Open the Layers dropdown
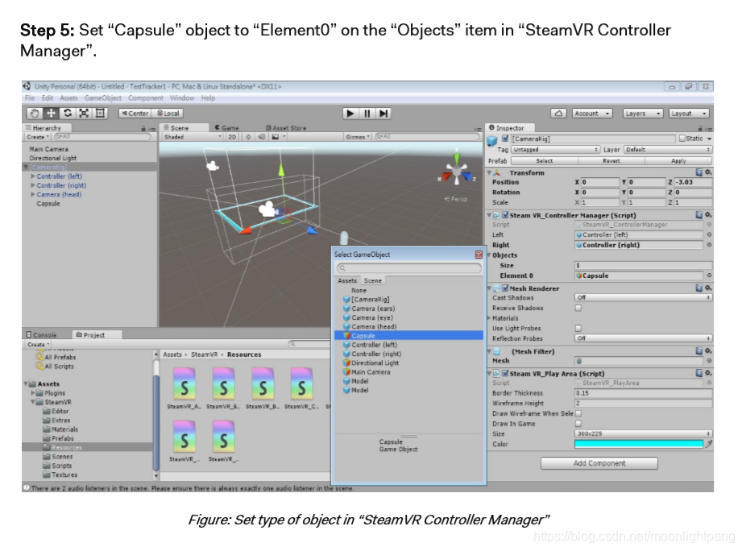Screen dimensions: 742x551 click(x=642, y=114)
